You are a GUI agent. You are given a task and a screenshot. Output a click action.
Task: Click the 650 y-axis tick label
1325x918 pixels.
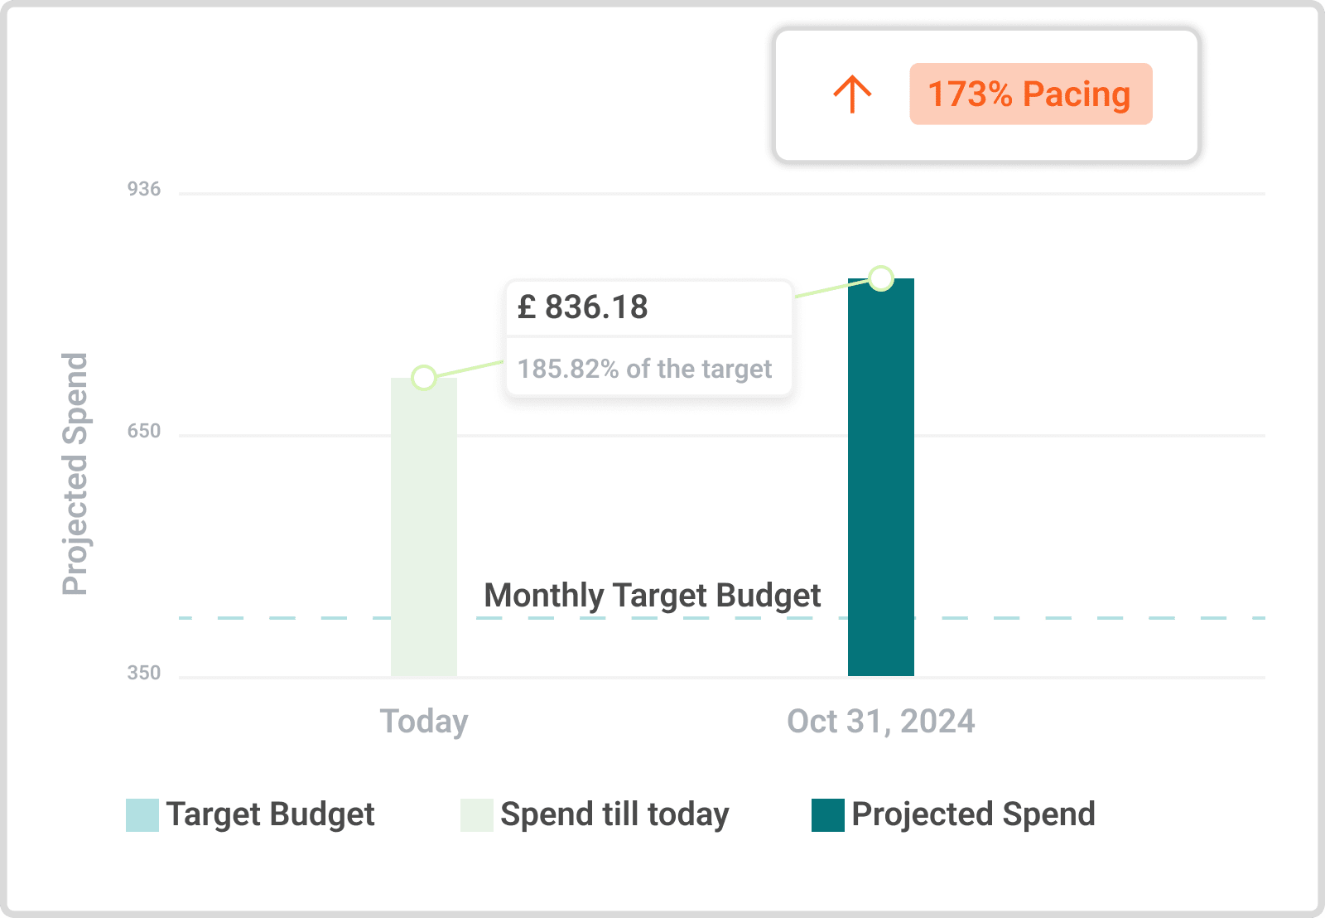(144, 431)
